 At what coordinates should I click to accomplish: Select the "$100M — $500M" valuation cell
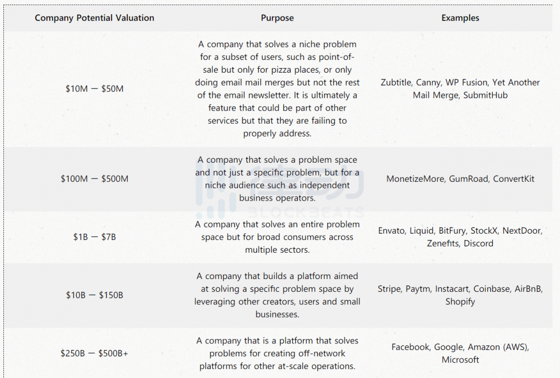pos(94,179)
